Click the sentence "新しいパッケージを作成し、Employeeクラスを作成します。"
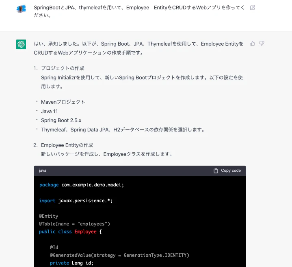The height and width of the screenshot is (267, 292). coord(107,154)
